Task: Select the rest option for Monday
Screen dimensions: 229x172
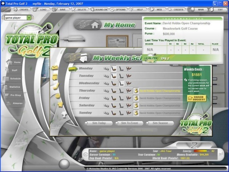Action: [106, 68]
